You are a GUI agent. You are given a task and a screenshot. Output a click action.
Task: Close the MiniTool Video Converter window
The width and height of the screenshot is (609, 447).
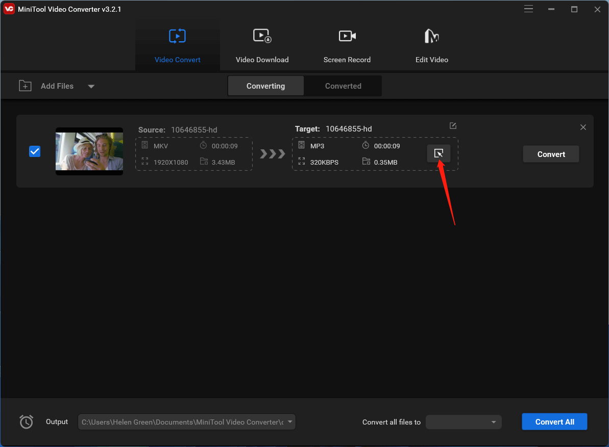tap(597, 9)
